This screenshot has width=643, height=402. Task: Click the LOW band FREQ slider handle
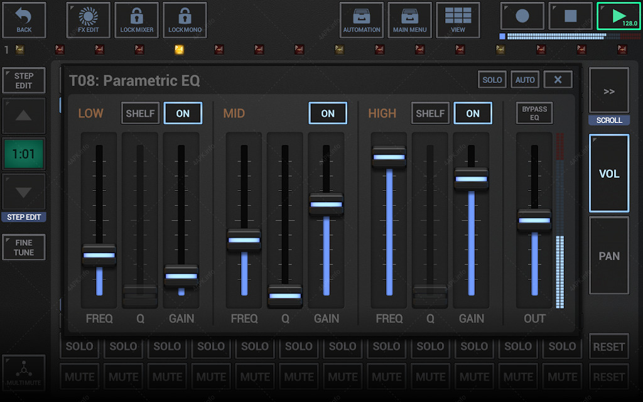pyautogui.click(x=99, y=255)
